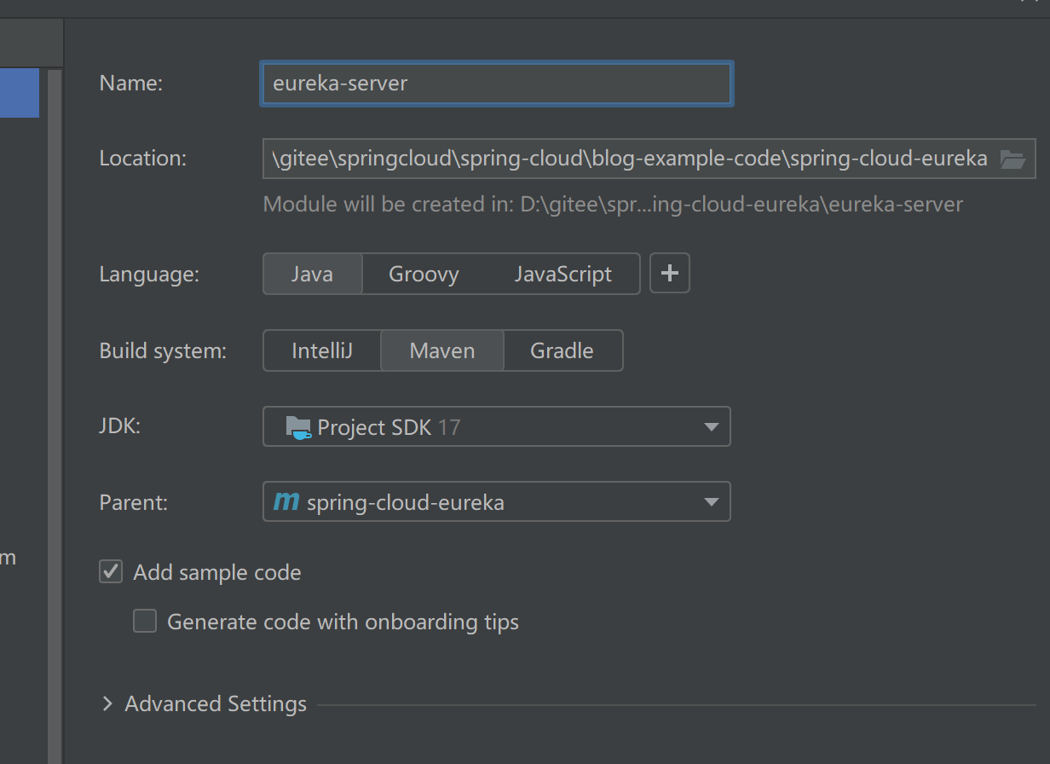
Task: Enable Generate code with onboarding tips
Action: click(x=145, y=621)
